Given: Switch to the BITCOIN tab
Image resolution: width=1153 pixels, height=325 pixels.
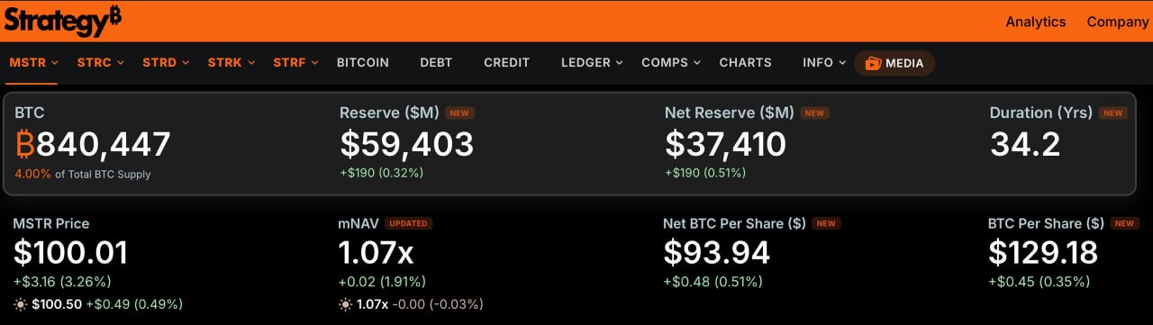Looking at the screenshot, I should [x=363, y=63].
